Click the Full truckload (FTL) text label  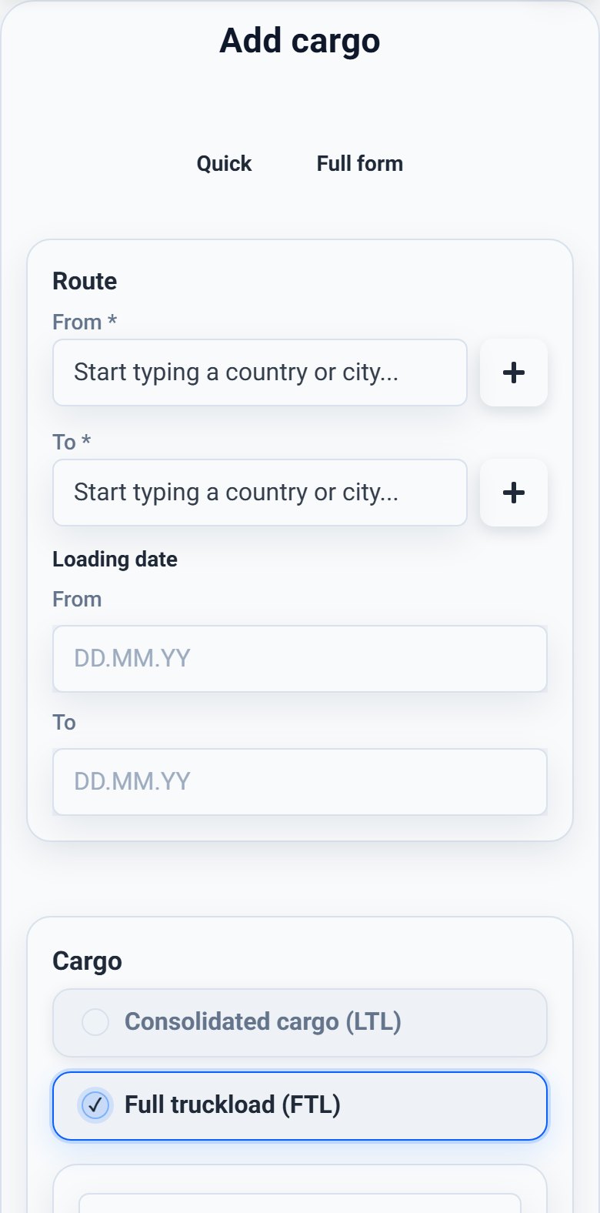click(x=232, y=1105)
